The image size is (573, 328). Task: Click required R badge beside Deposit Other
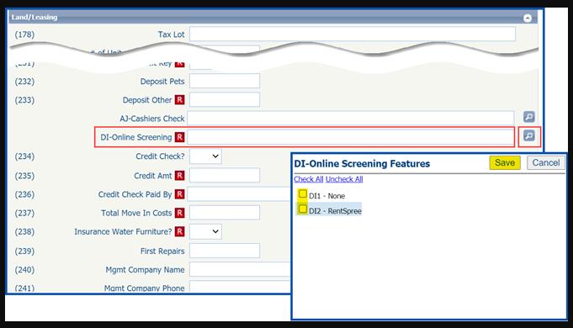point(179,100)
